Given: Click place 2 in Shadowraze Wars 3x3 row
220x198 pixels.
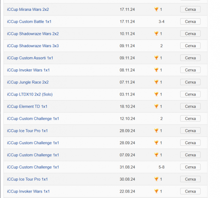Looking at the screenshot, I should (162, 46).
